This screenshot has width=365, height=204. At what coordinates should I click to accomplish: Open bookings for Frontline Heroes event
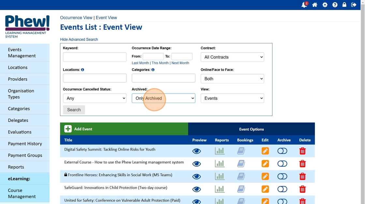pyautogui.click(x=241, y=176)
